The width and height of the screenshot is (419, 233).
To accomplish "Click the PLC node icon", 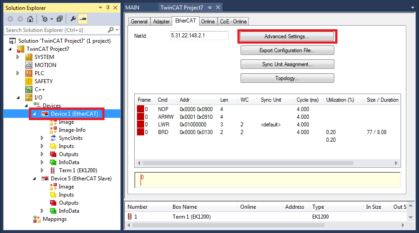I will click(28, 73).
